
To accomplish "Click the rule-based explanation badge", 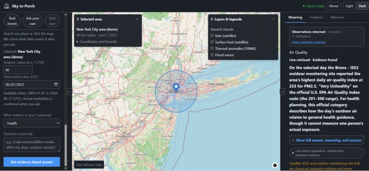I will 326,153.
